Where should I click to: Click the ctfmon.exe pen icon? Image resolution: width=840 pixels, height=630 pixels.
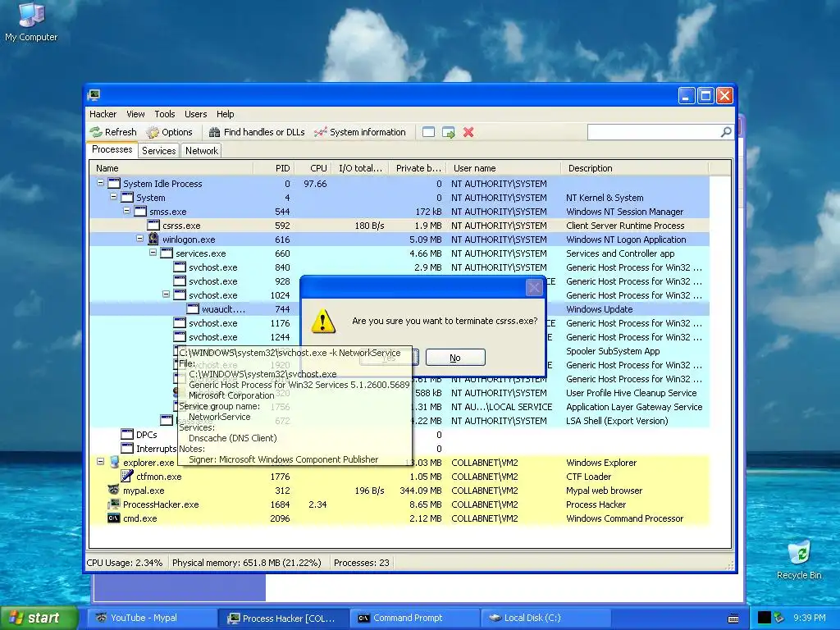pos(127,476)
